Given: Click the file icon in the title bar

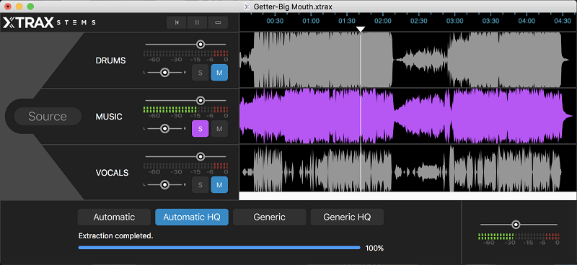Looking at the screenshot, I should click(247, 6).
